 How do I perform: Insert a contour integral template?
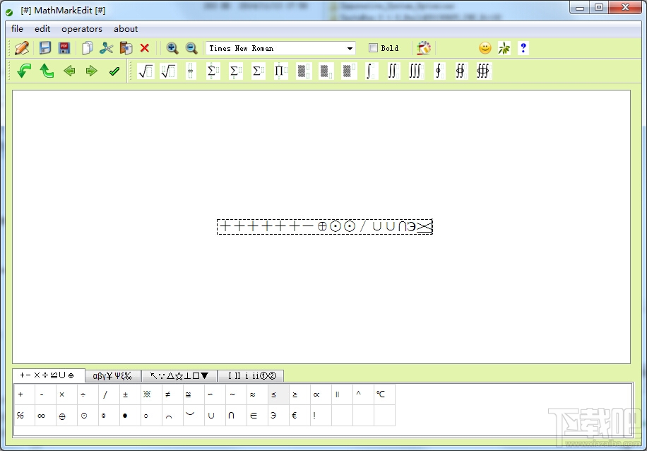pyautogui.click(x=439, y=71)
